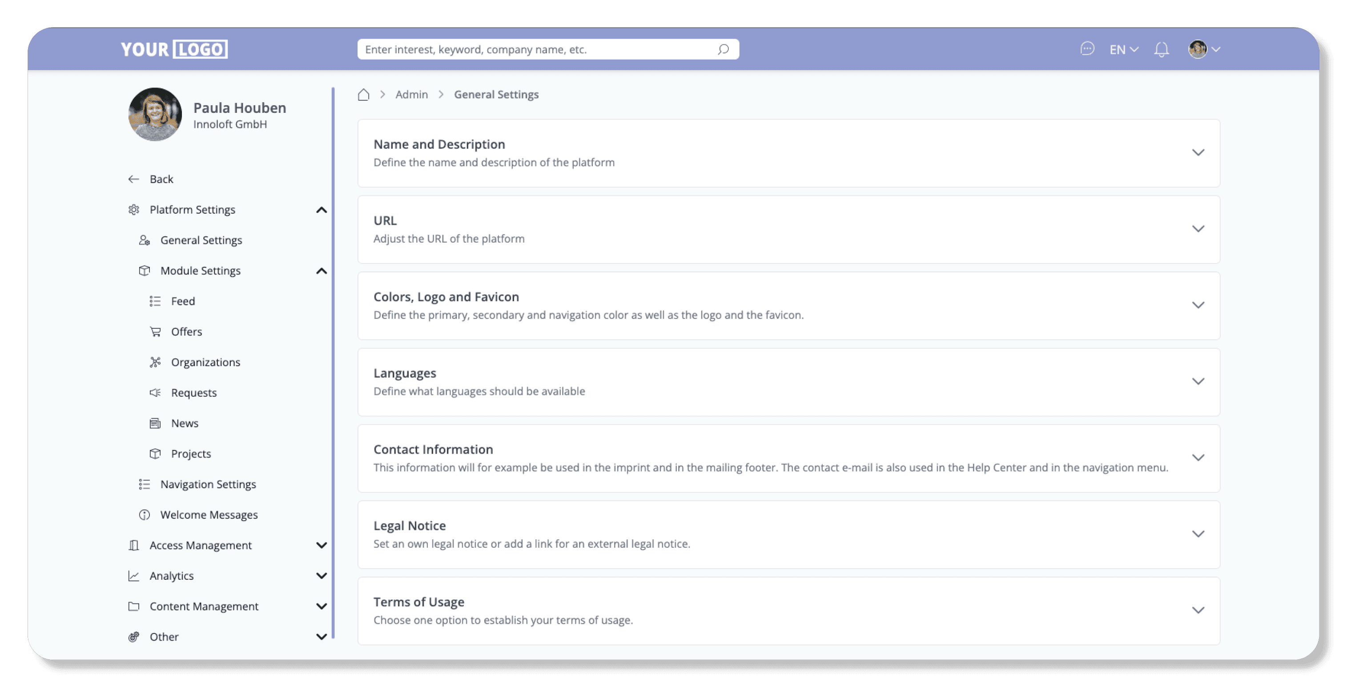Click the Analytics chart icon

coord(134,576)
